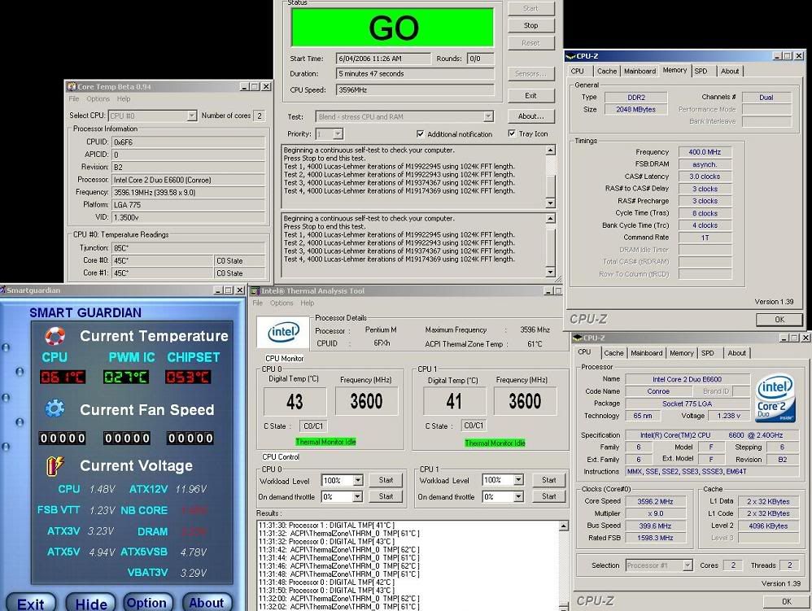Click OK in the CPU-Z memory timings window
The height and width of the screenshot is (611, 812).
click(779, 320)
